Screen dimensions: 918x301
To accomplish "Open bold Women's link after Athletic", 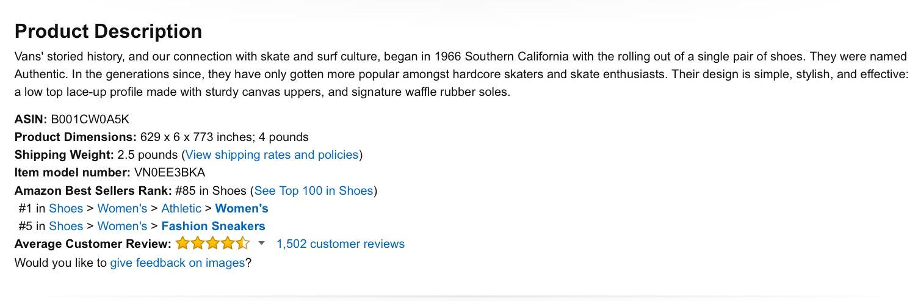I will pyautogui.click(x=242, y=208).
